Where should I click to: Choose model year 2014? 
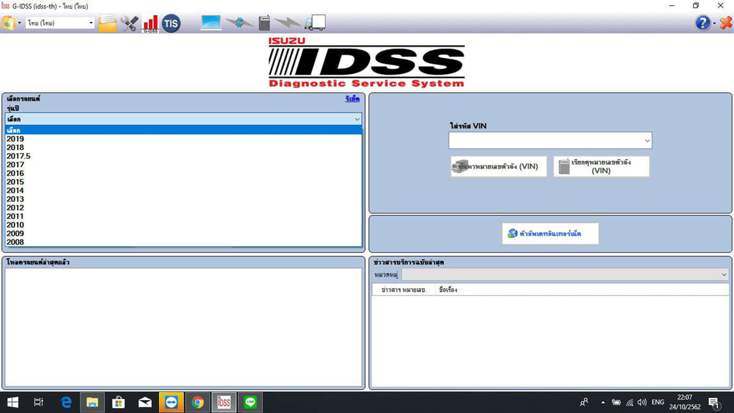pyautogui.click(x=183, y=190)
